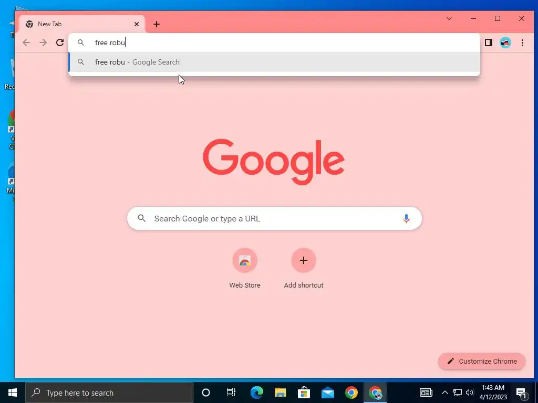The width and height of the screenshot is (538, 403).
Task: Open the volume speaker tray icon
Action: pos(470,393)
